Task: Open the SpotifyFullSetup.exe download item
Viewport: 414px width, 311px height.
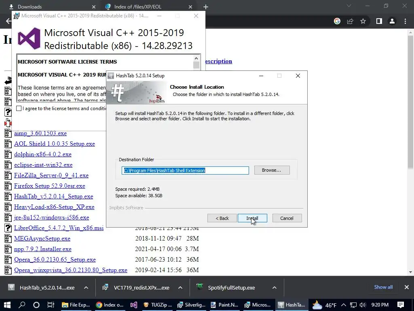Action: pyautogui.click(x=226, y=288)
